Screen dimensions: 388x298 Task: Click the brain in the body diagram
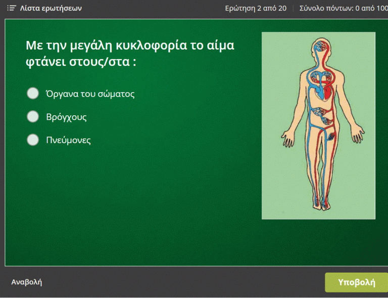(320, 48)
